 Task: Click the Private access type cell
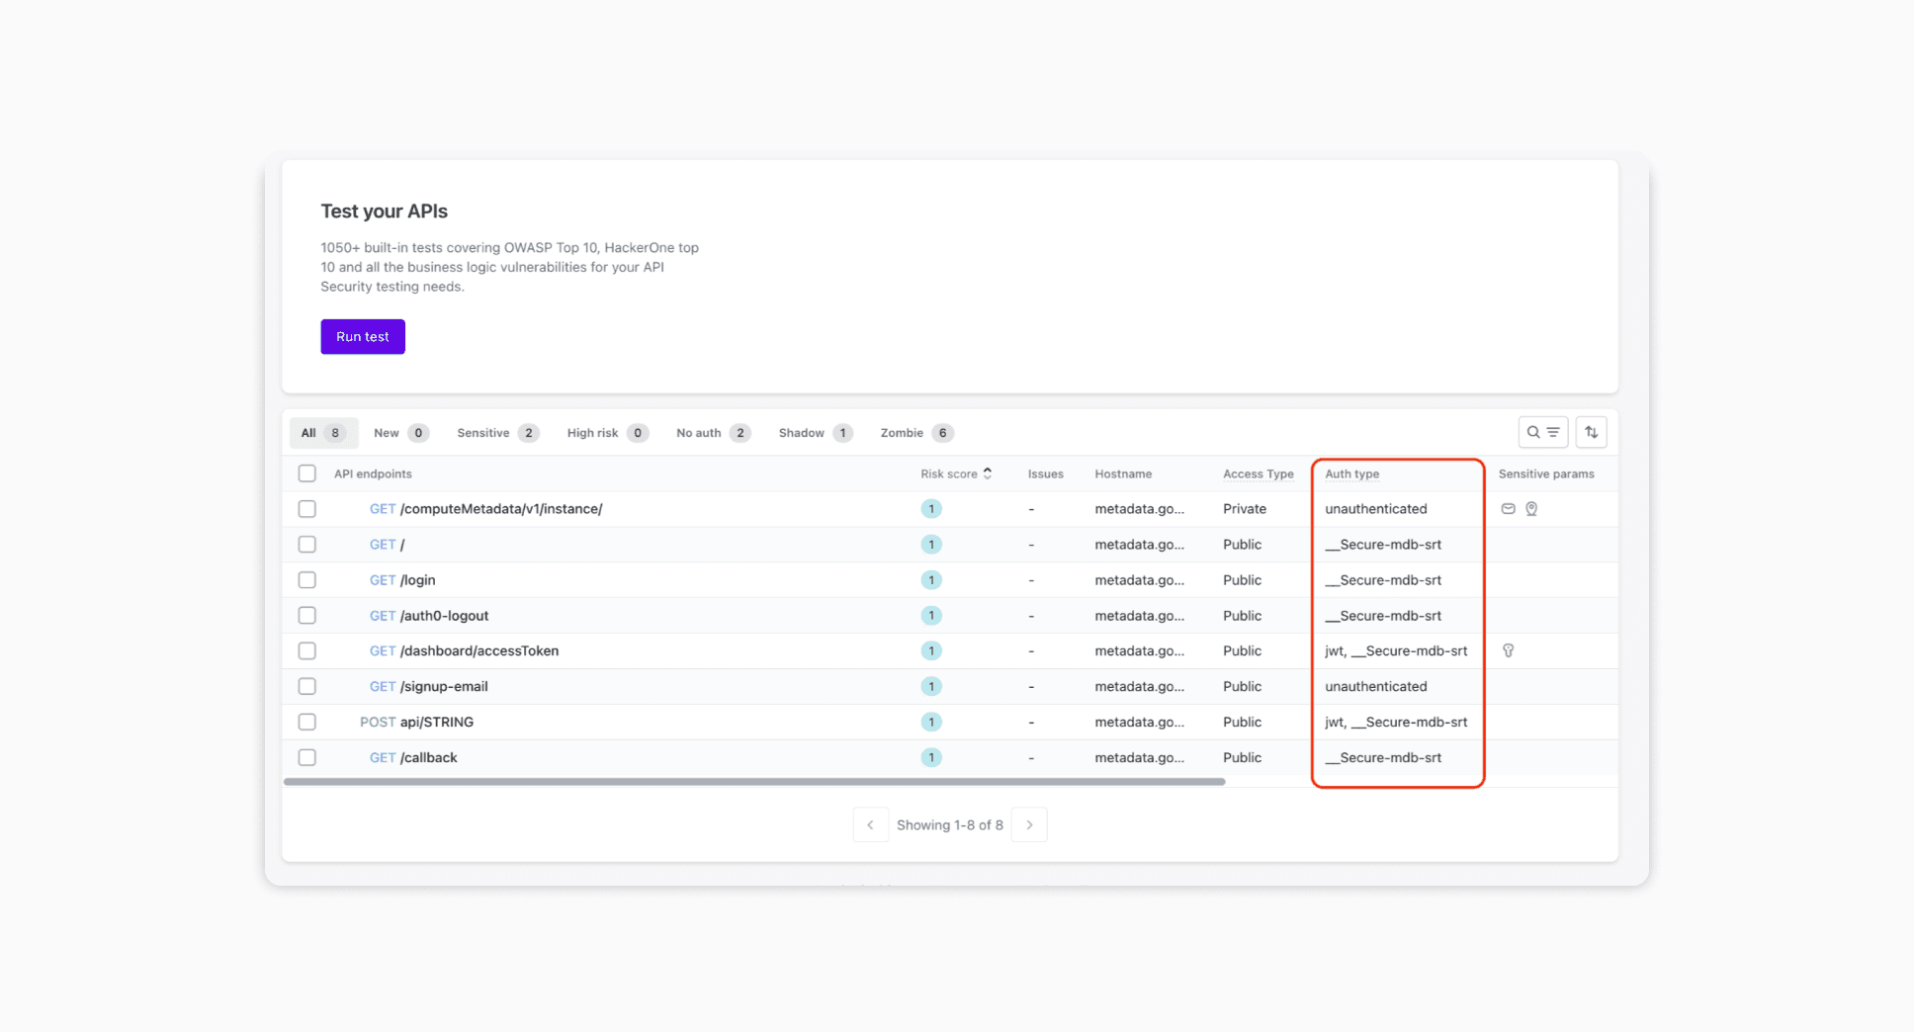[x=1245, y=509]
